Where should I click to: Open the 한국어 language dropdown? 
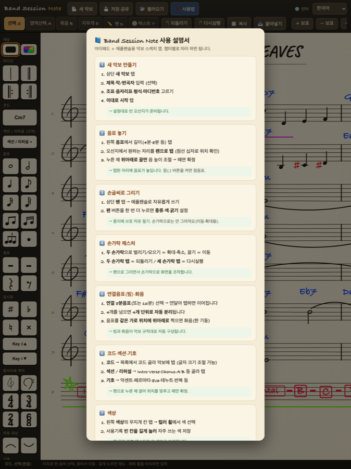(330, 9)
